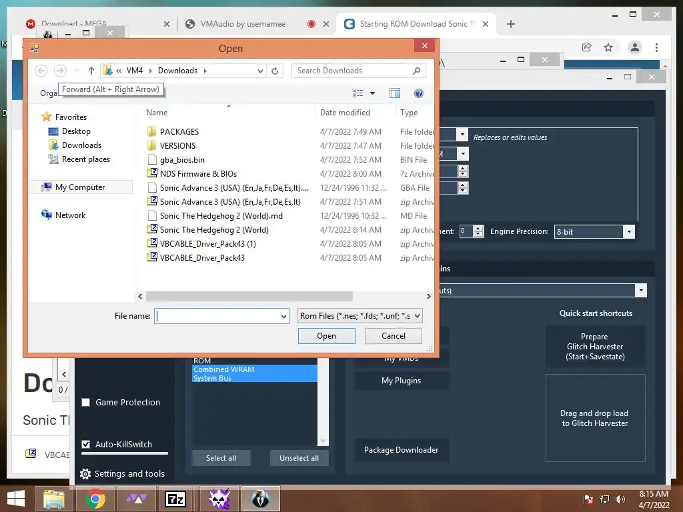Click the purple triangles taskbar app icon
The image size is (683, 512).
coord(137,499)
